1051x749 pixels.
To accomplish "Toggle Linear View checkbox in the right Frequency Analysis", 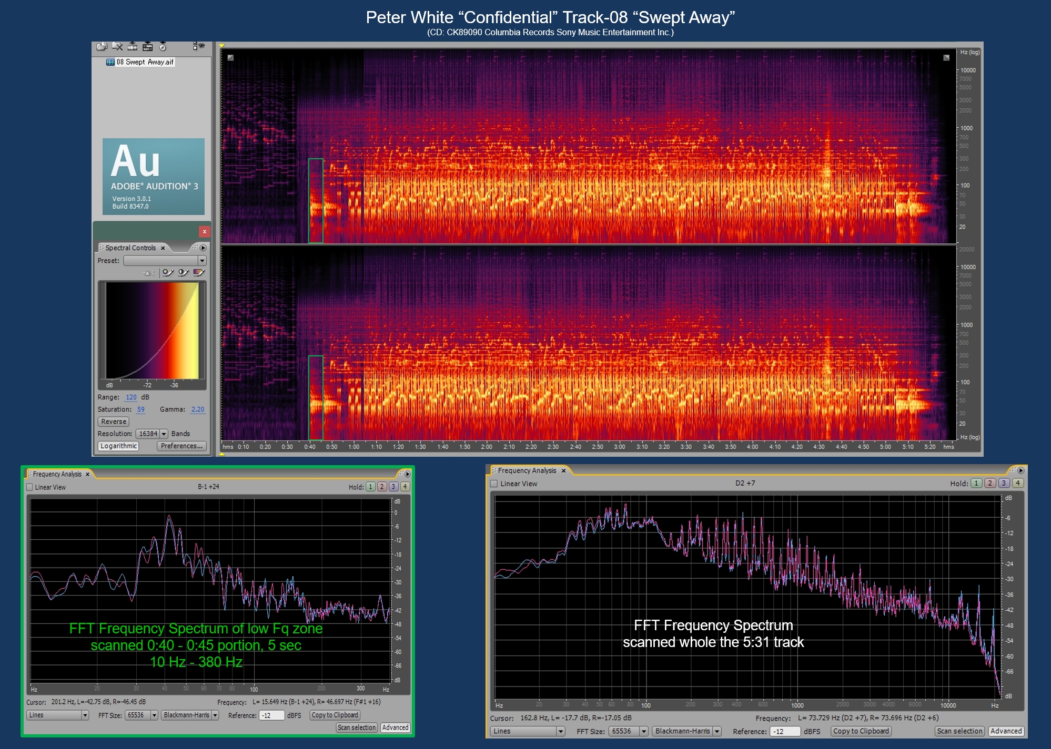I will (494, 484).
